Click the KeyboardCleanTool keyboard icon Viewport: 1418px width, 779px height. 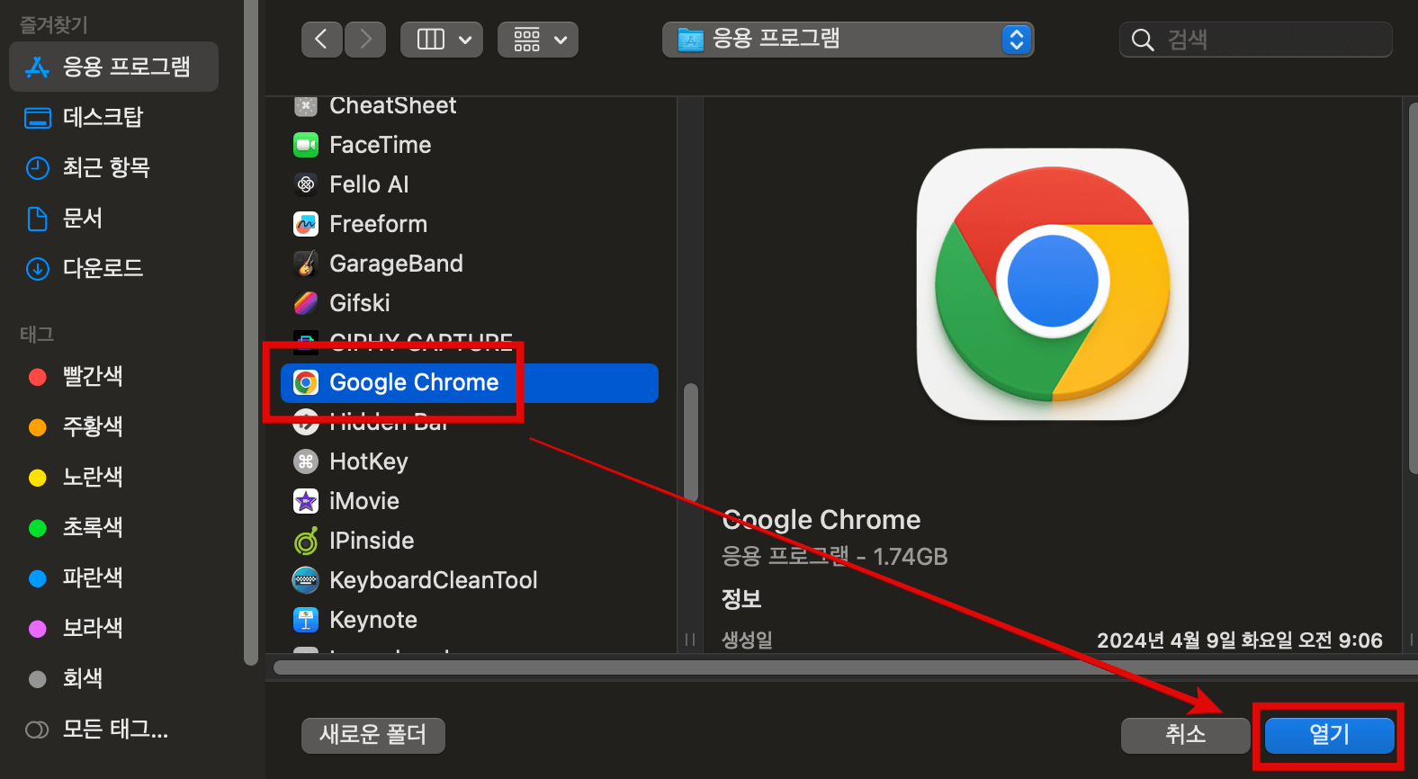(306, 580)
